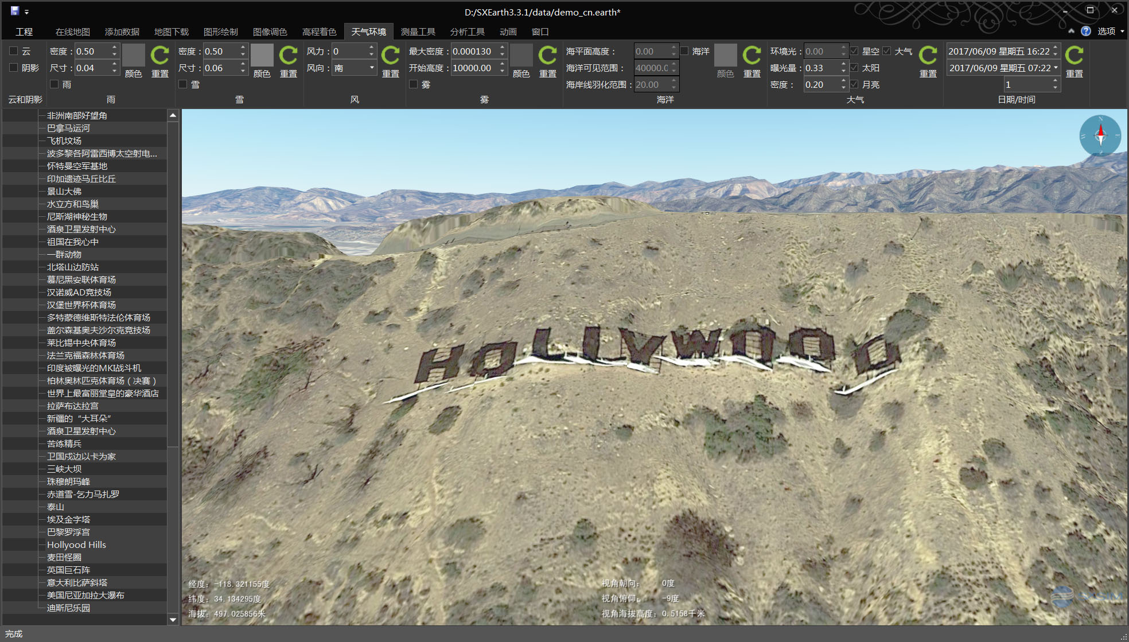Click the time multiplier field showing 1

[1027, 84]
